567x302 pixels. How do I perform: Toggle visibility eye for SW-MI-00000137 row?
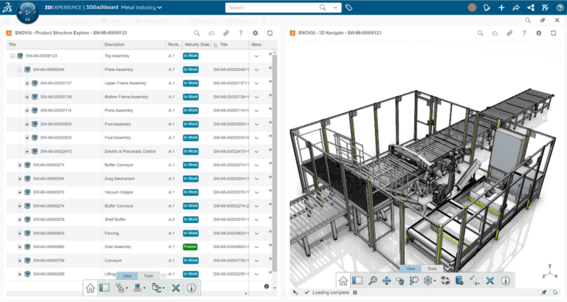(269, 82)
